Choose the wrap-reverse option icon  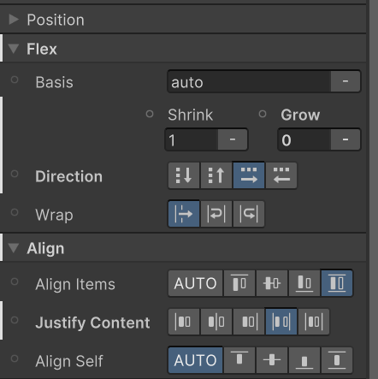click(249, 214)
